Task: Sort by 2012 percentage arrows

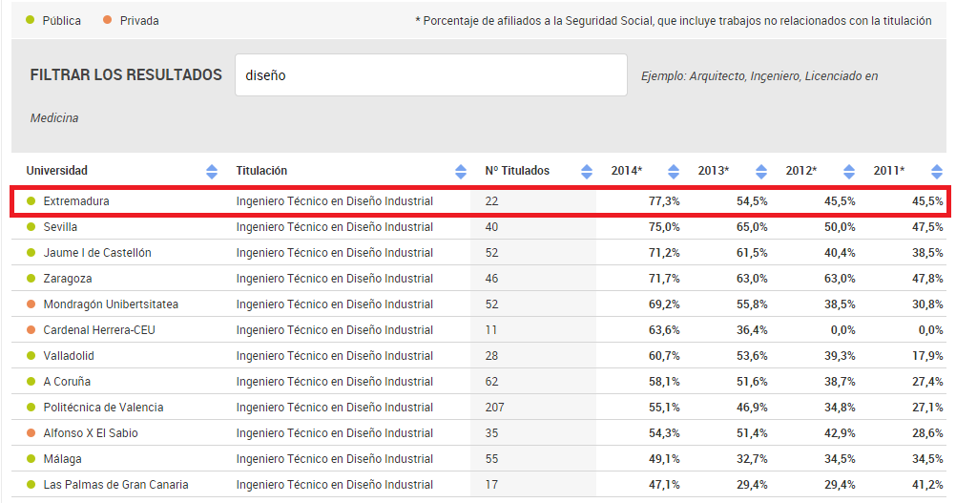Action: tap(849, 171)
